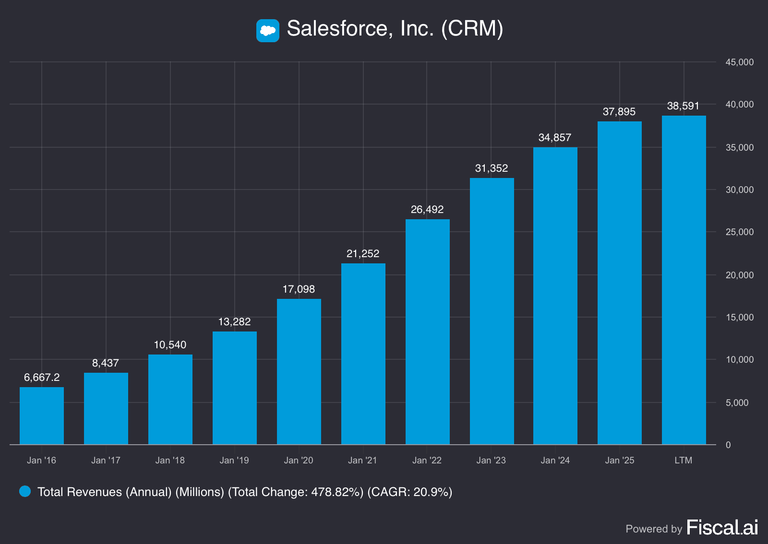Click the 17,098 data label
Viewport: 768px width, 544px height.
[x=299, y=289]
